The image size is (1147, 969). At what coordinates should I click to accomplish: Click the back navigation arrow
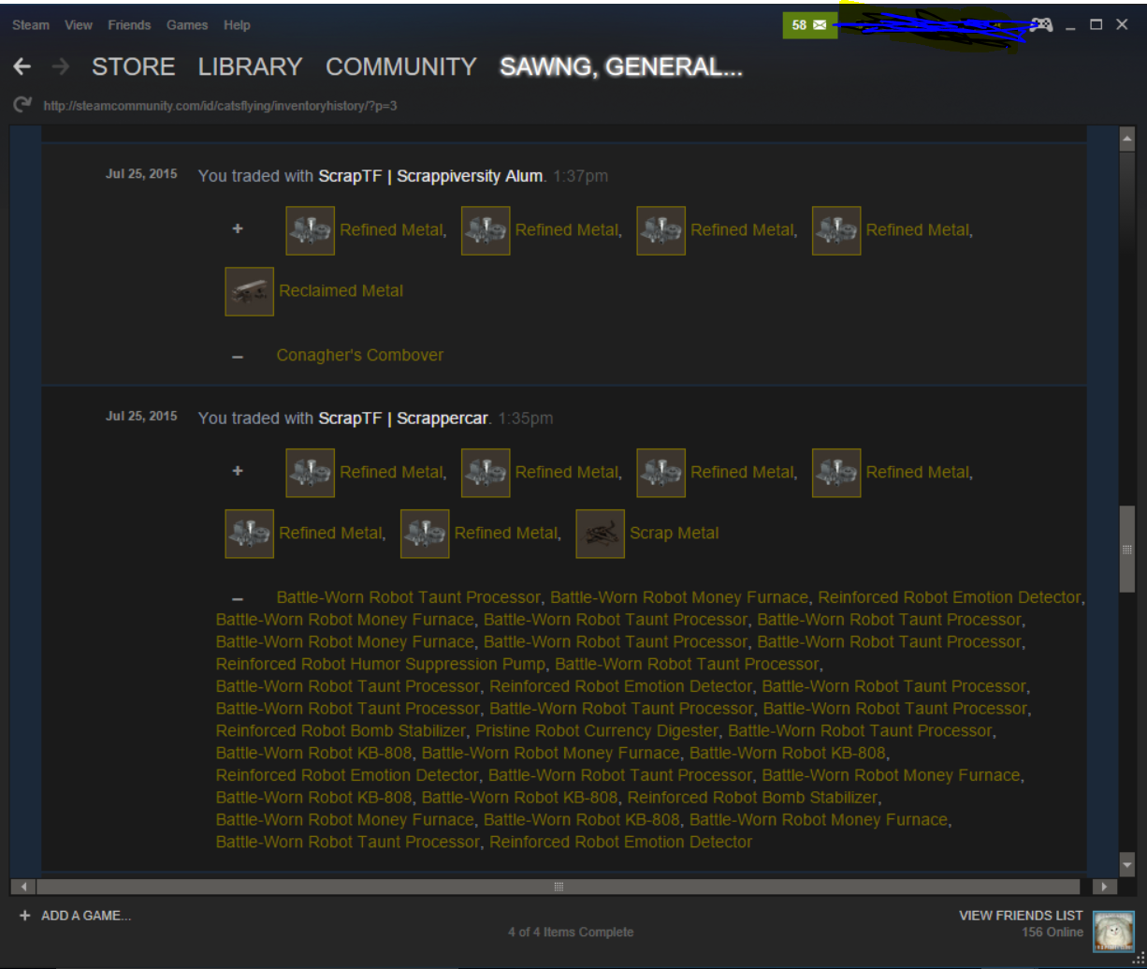coord(22,67)
